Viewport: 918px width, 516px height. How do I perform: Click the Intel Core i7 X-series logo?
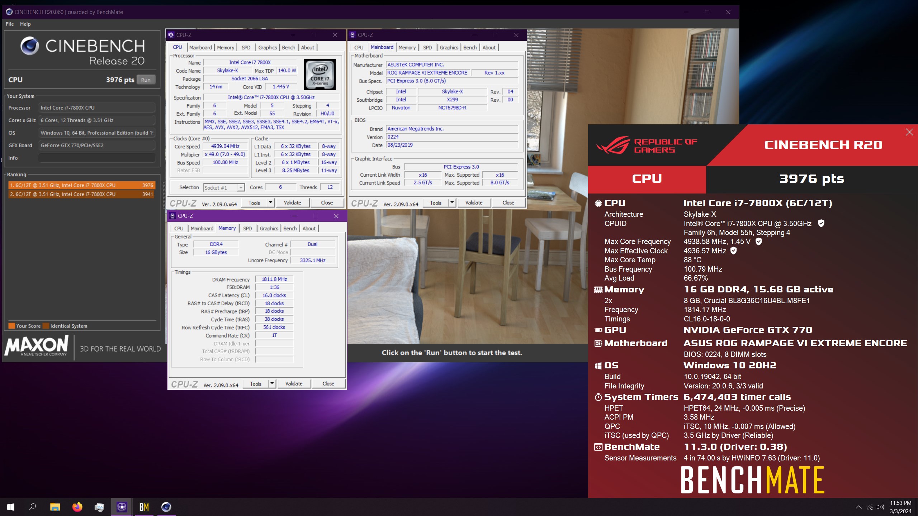(320, 75)
